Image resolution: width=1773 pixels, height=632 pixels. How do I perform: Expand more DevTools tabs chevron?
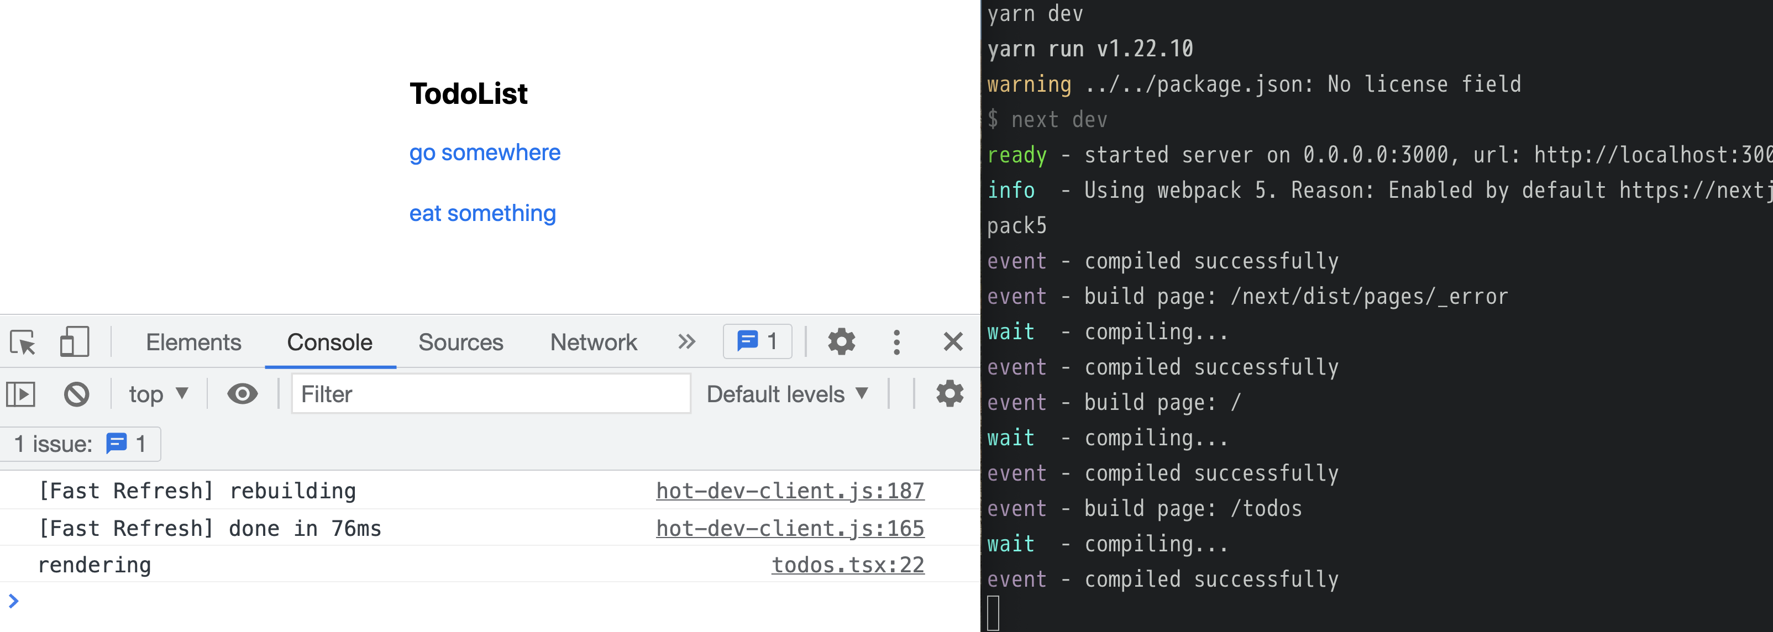click(x=686, y=342)
